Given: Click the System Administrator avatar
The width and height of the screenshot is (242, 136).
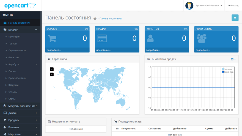Looking at the screenshot, I should click(x=189, y=5).
